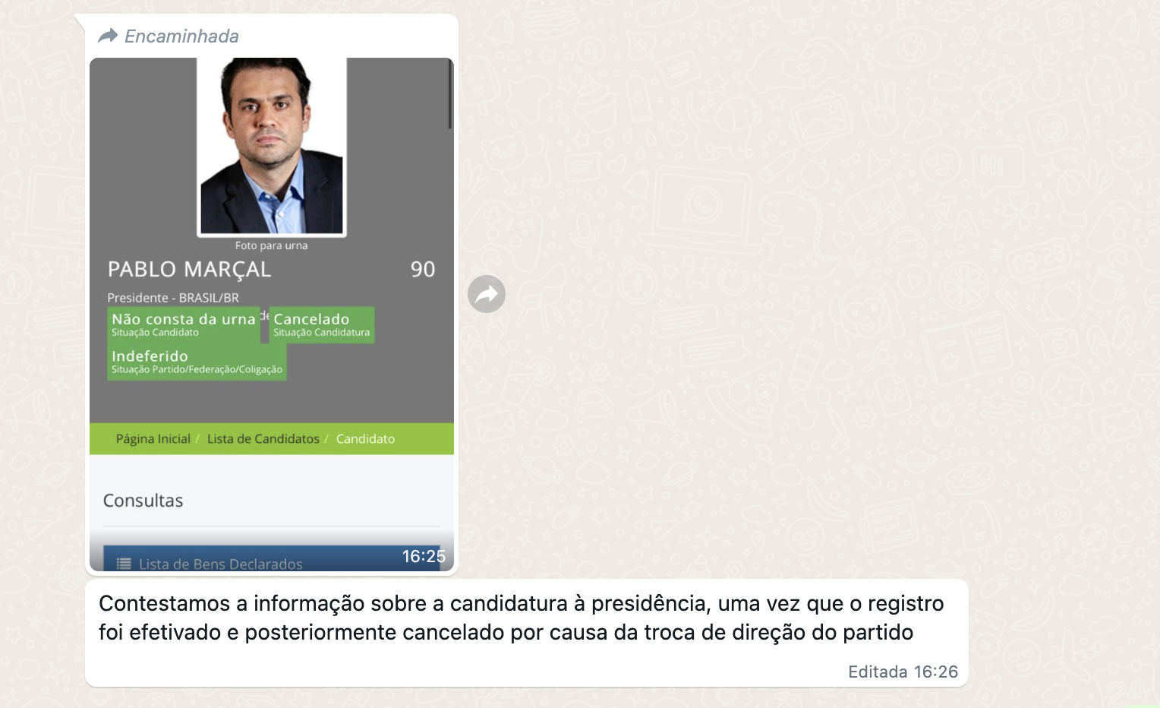Click the Candidato breadcrumb item
Screen dimensions: 1160x708
[x=365, y=439]
